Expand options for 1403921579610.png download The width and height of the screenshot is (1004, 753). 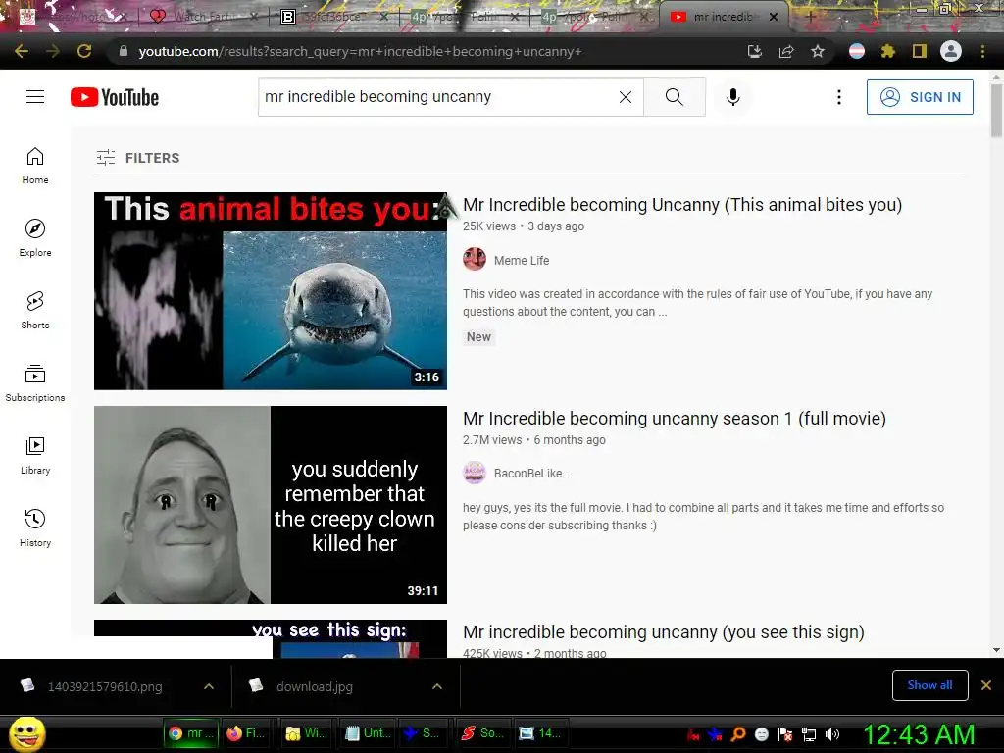coord(209,686)
